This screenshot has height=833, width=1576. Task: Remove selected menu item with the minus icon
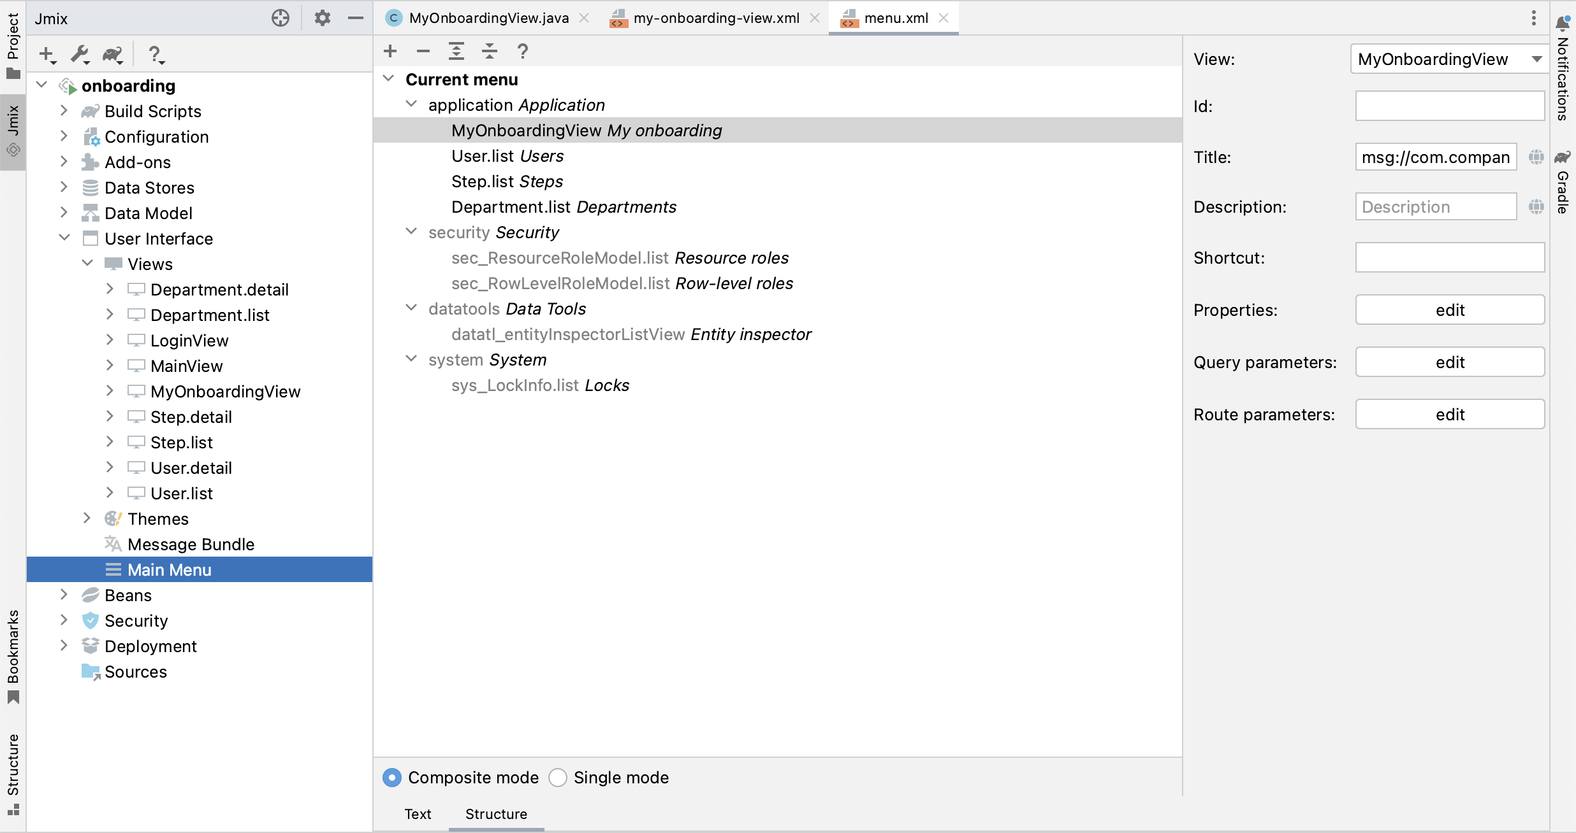(423, 51)
